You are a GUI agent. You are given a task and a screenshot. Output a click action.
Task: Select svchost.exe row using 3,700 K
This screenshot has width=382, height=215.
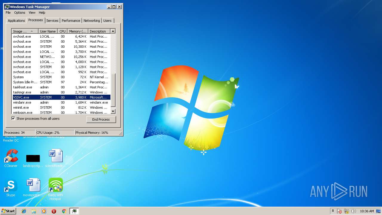[x=61, y=52]
